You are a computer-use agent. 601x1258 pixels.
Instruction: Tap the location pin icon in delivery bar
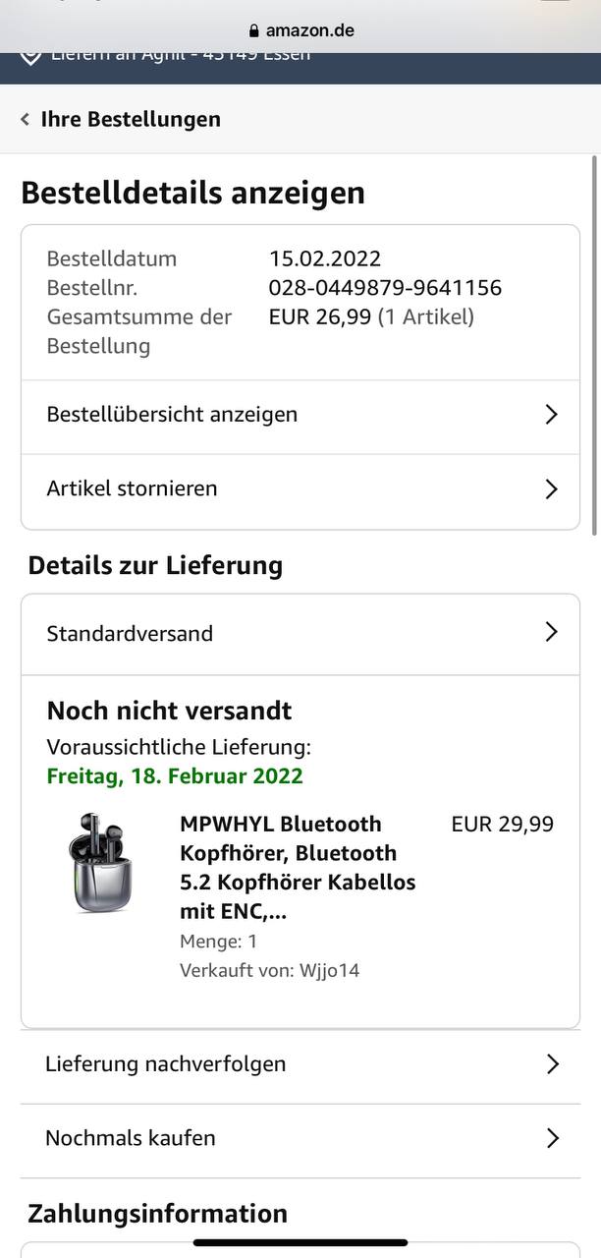pos(30,55)
